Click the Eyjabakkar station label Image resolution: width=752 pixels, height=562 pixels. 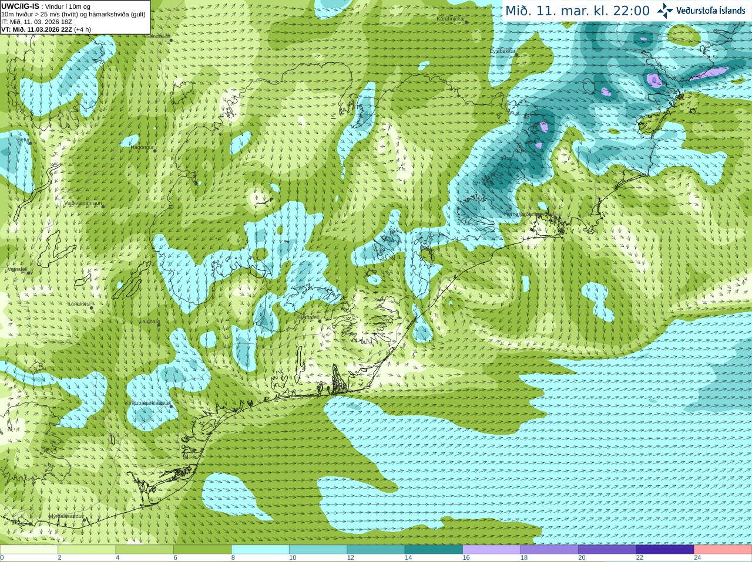click(503, 51)
